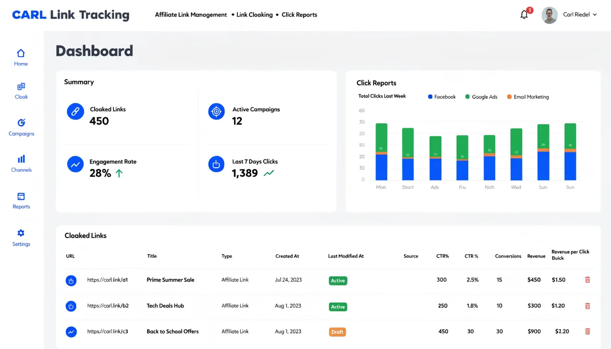Click the green engagement rate up arrow
The image size is (611, 349).
pos(119,173)
